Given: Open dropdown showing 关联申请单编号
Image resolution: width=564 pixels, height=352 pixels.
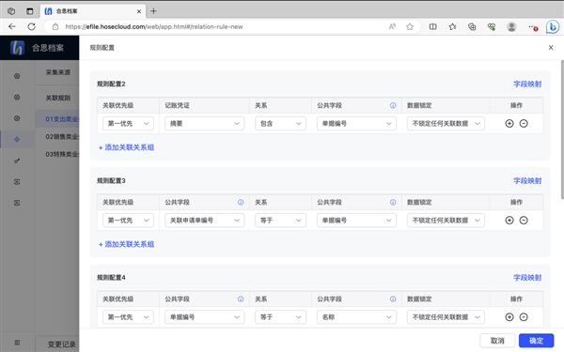Looking at the screenshot, I should [204, 221].
